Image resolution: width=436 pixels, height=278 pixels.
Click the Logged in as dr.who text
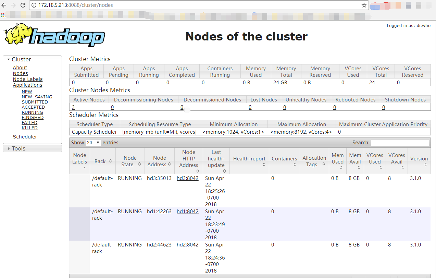point(409,26)
